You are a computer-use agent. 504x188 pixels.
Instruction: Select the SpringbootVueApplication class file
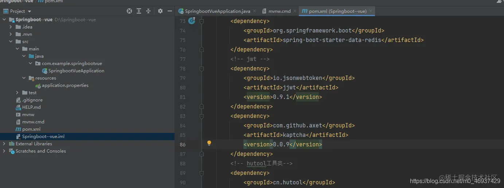pyautogui.click(x=76, y=71)
